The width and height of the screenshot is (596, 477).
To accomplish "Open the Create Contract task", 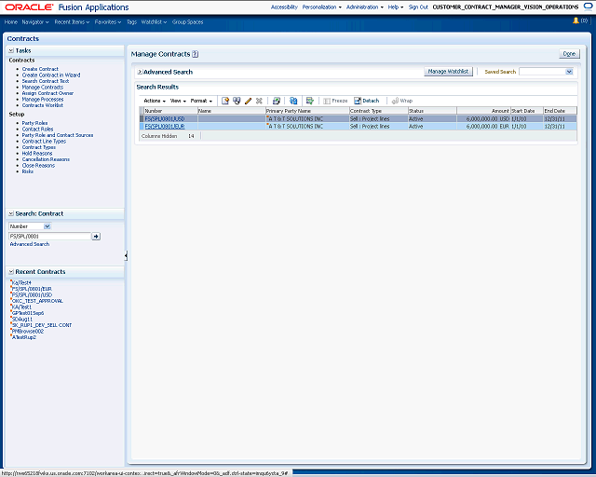I will coord(40,69).
